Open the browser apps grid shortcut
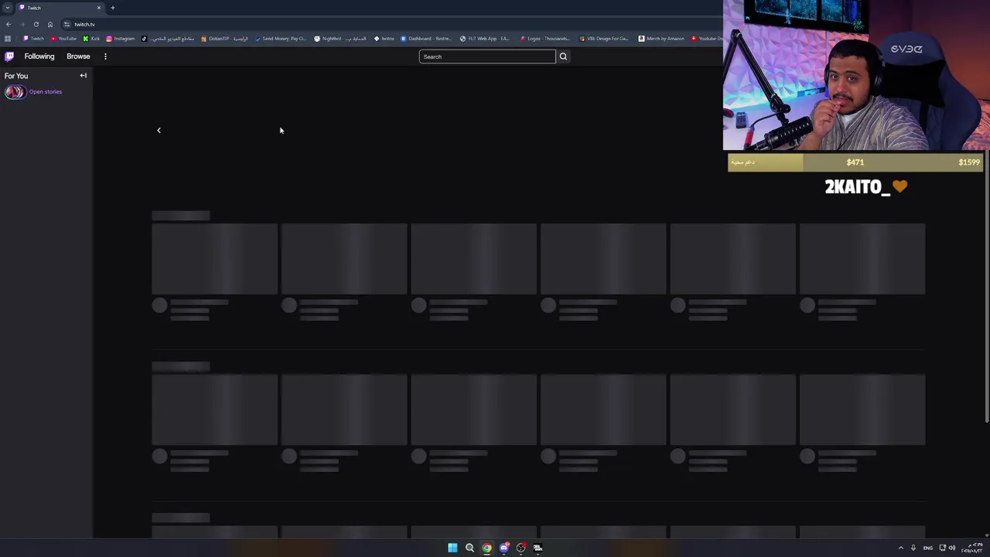This screenshot has width=990, height=557. [x=8, y=39]
